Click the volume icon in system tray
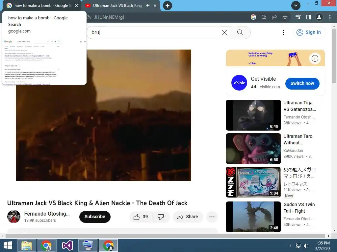The height and width of the screenshot is (252, 337). pyautogui.click(x=306, y=246)
